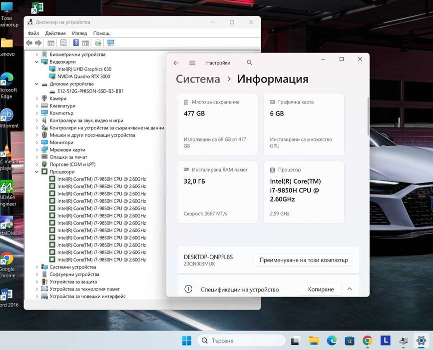Viewport: 433px width, 350px height.
Task: Click the Device Manager icon in the taskbar
Action: pos(403,340)
